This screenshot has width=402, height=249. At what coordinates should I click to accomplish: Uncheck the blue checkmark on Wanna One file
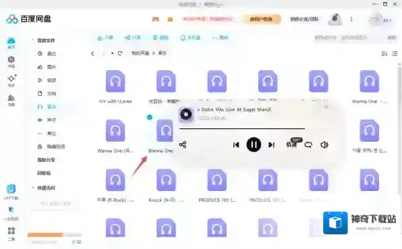pyautogui.click(x=150, y=117)
